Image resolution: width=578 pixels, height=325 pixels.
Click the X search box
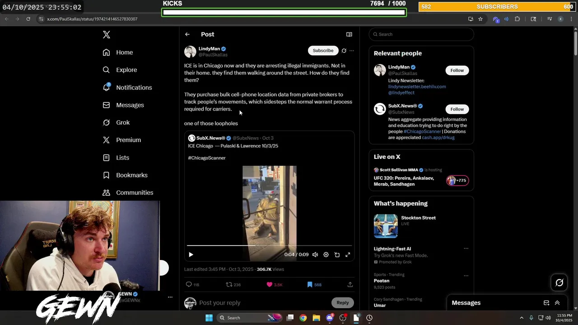click(x=421, y=34)
